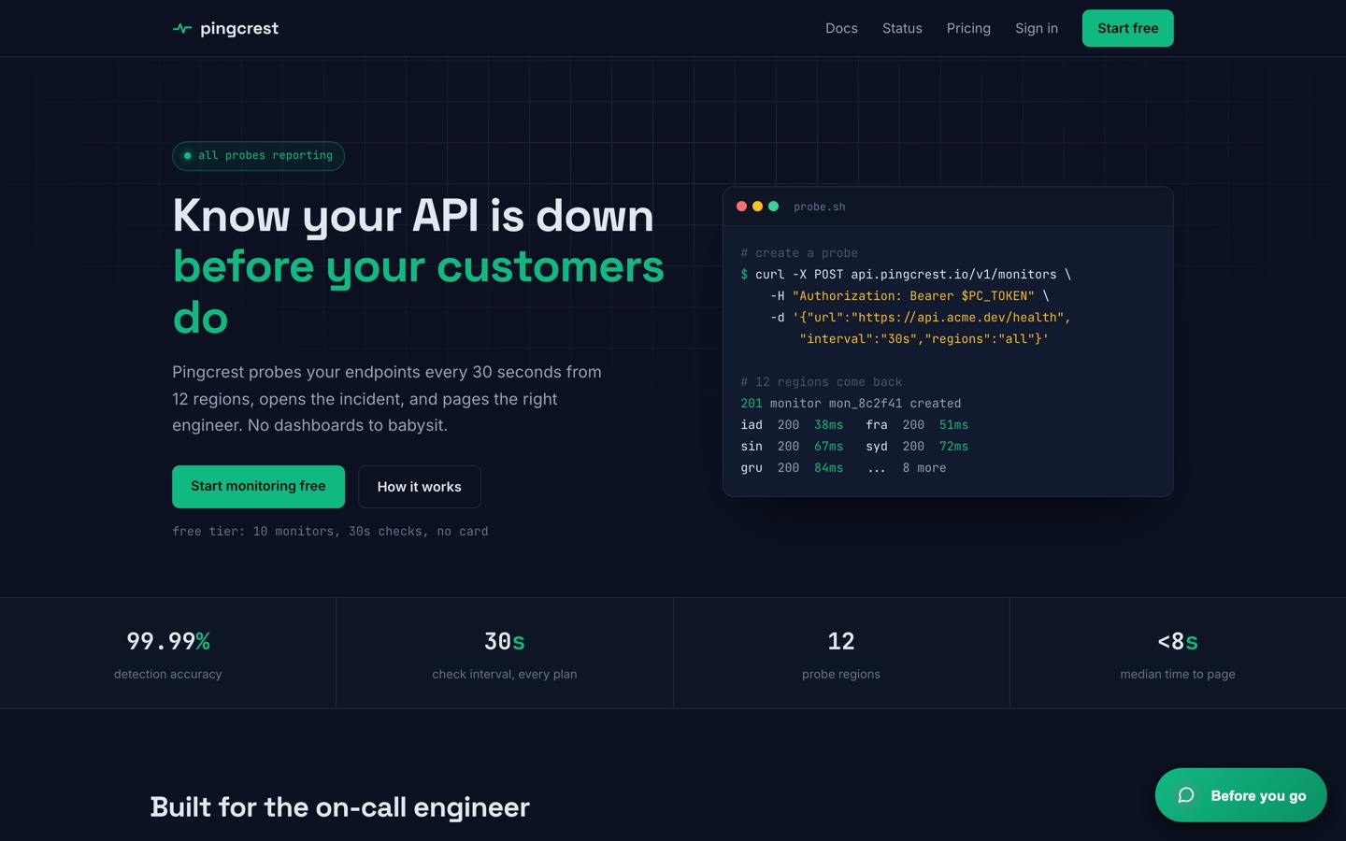
Task: Click the syd 72ms result
Action: pos(917,447)
